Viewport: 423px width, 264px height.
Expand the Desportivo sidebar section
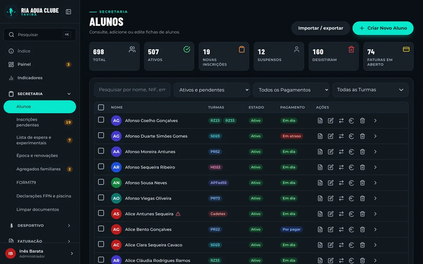(39, 226)
